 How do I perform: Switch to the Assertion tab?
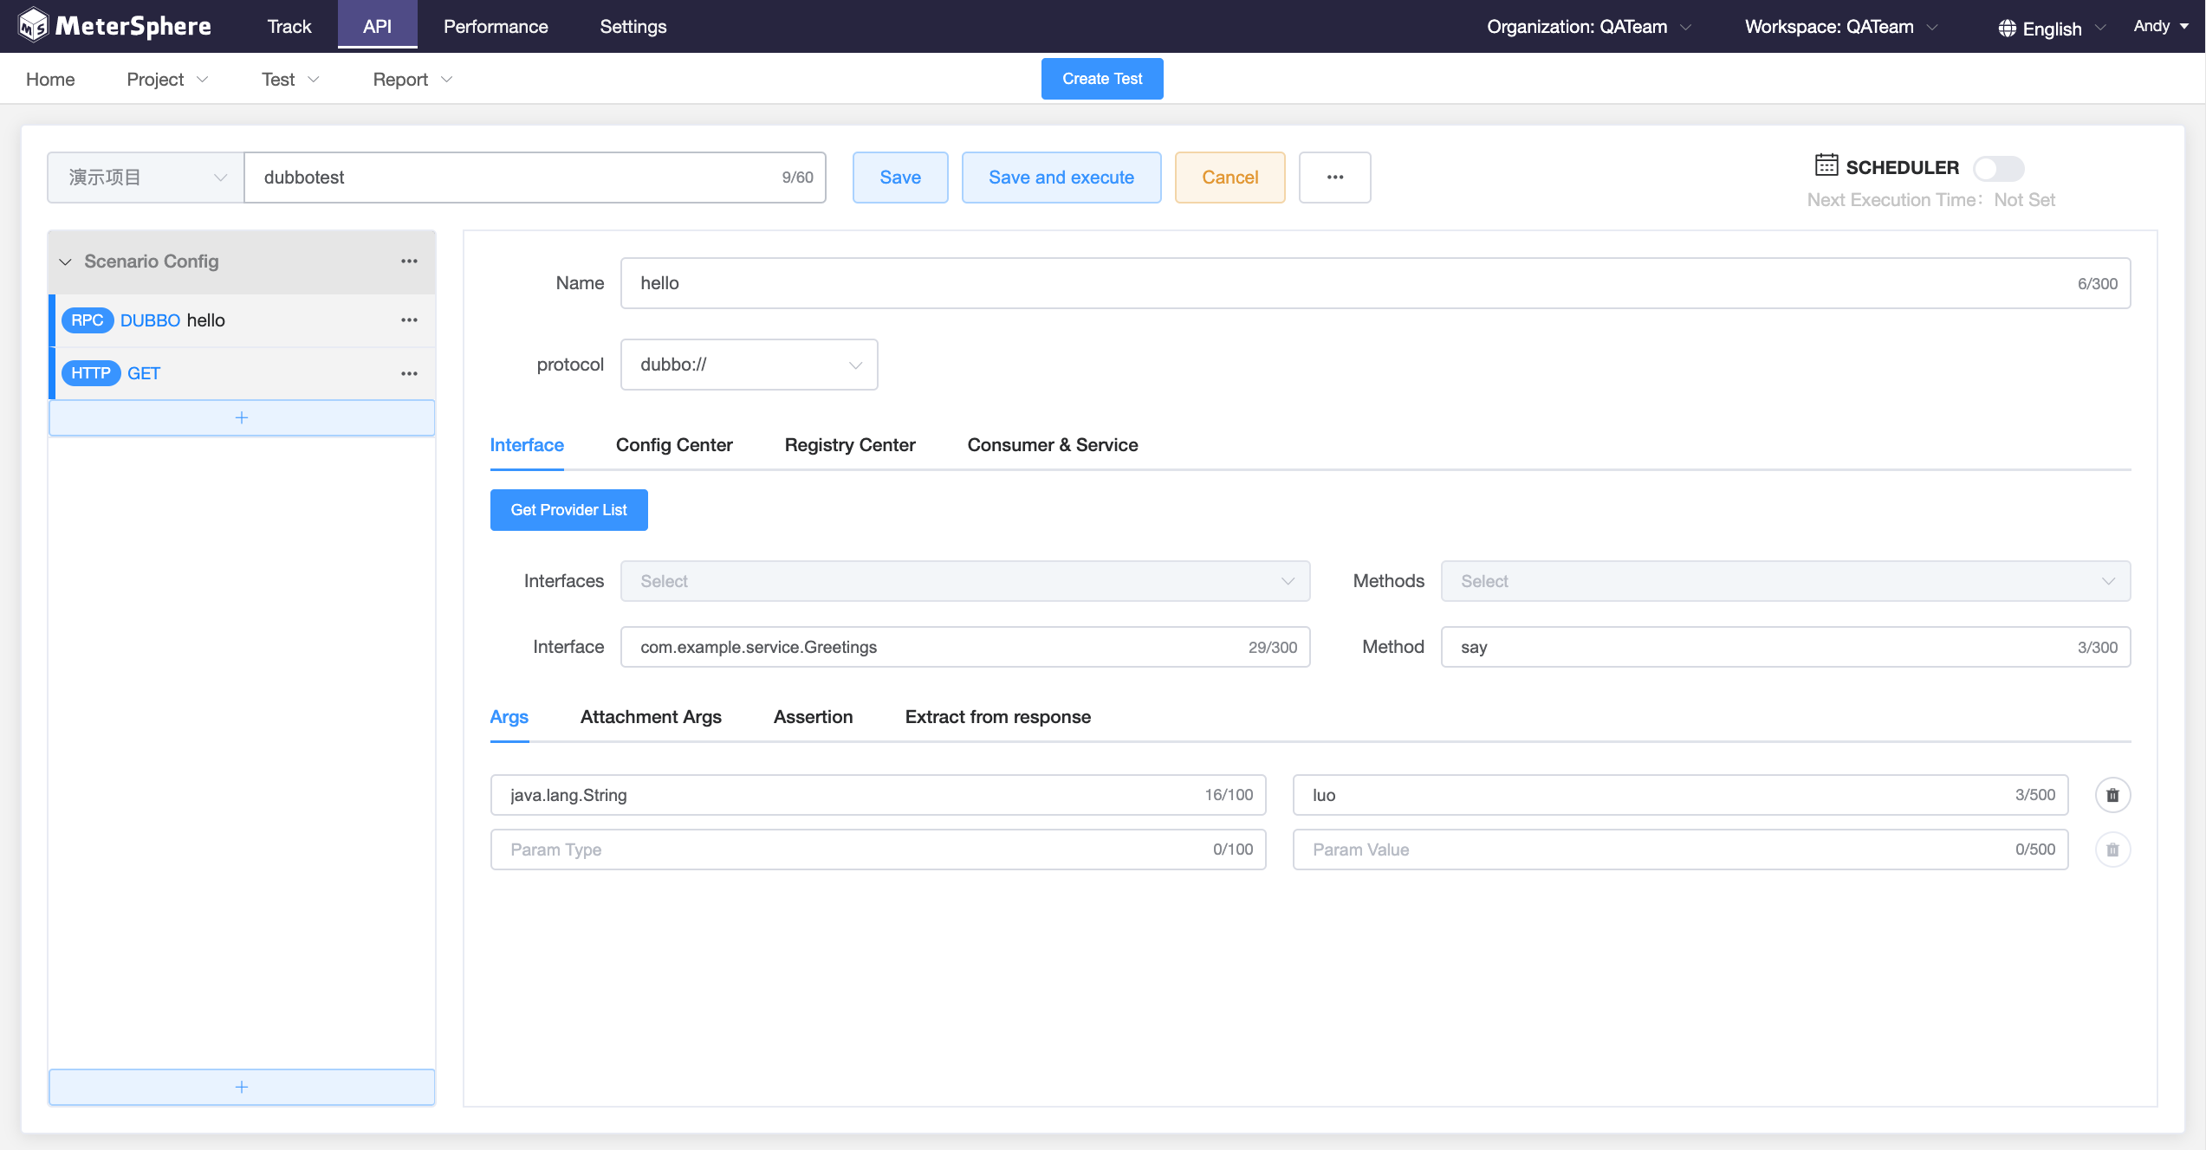[813, 716]
